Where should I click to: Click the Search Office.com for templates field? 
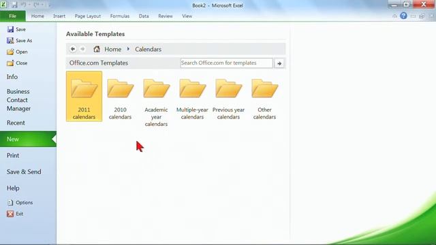click(x=226, y=63)
